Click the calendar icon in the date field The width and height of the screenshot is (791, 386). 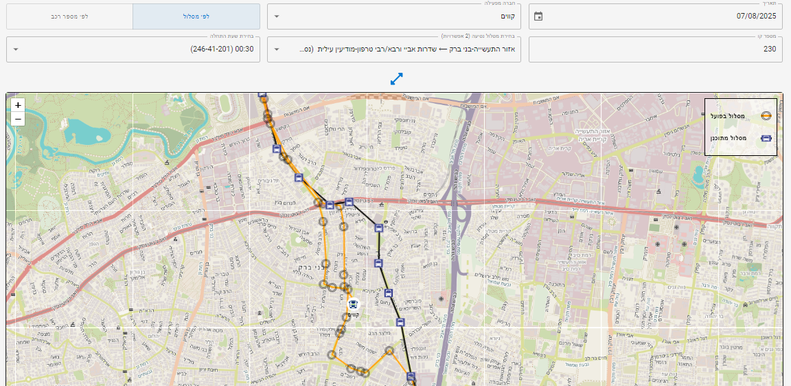(538, 16)
